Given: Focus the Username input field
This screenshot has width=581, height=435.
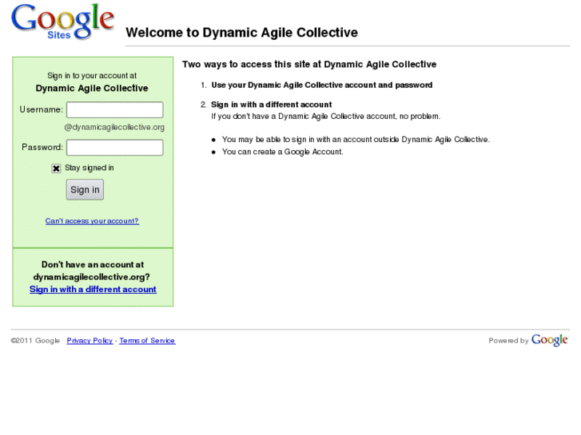Looking at the screenshot, I should (x=115, y=110).
